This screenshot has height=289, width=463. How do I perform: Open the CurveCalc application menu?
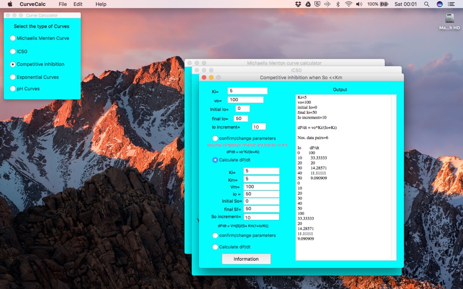pyautogui.click(x=33, y=4)
